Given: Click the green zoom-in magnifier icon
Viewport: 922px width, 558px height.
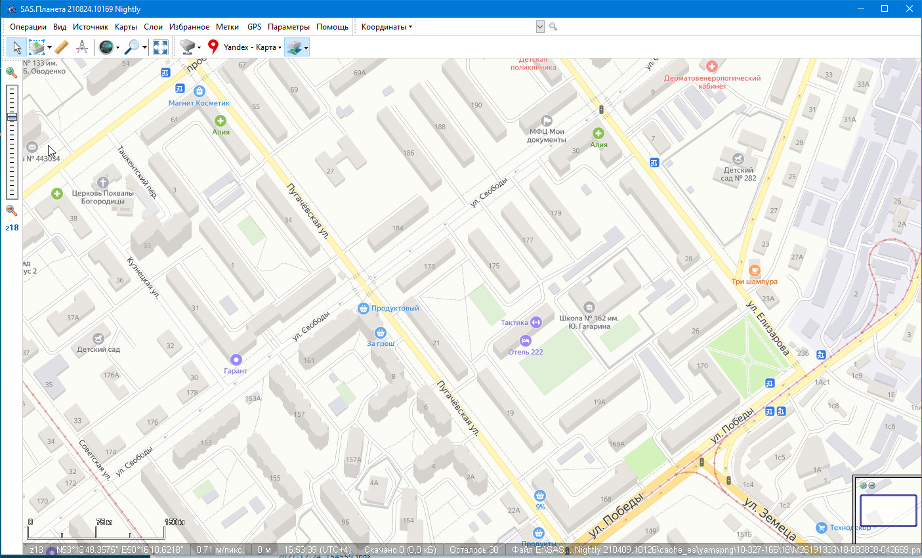Looking at the screenshot, I should (x=11, y=72).
